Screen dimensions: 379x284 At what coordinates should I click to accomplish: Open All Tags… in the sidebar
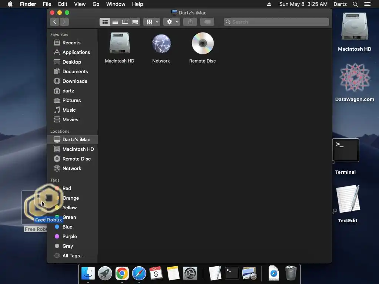point(73,256)
